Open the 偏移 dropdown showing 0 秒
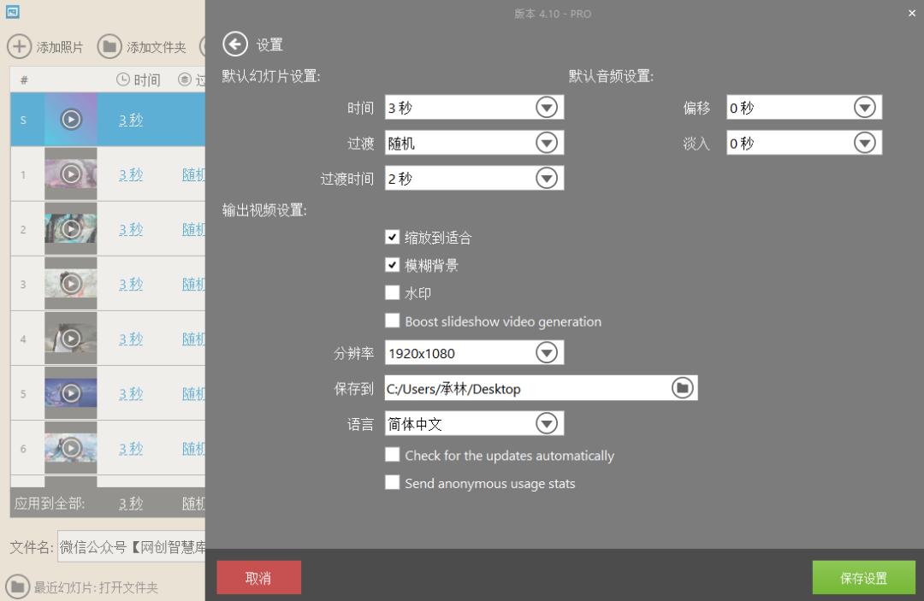 click(x=803, y=107)
